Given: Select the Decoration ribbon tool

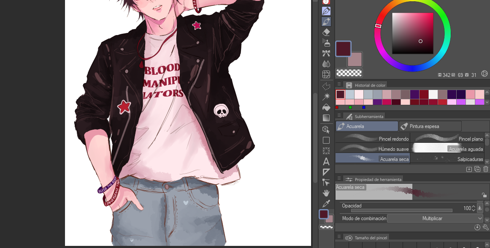Looking at the screenshot, I should pyautogui.click(x=326, y=54).
